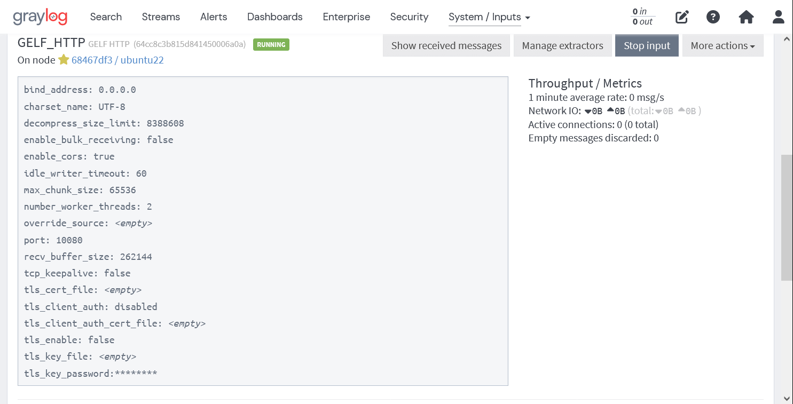793x404 pixels.
Task: Go to the home icon
Action: click(x=746, y=17)
